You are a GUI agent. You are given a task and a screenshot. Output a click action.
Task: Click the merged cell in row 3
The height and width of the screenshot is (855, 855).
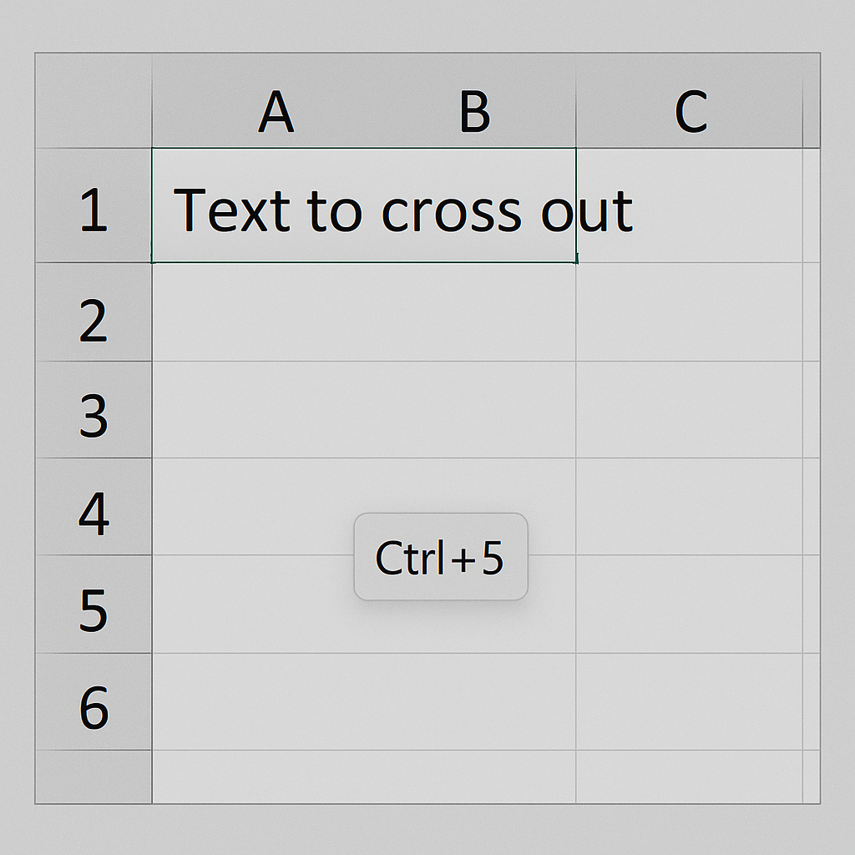coord(363,410)
